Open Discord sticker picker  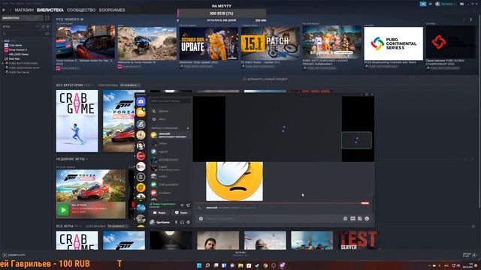click(360, 219)
